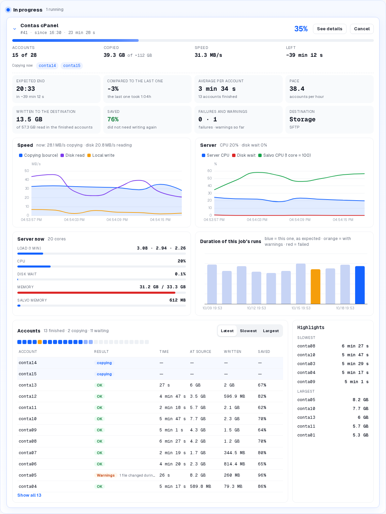Click the CPU usage bar under Server now
Viewport: 386px width, 514px height.
click(102, 267)
